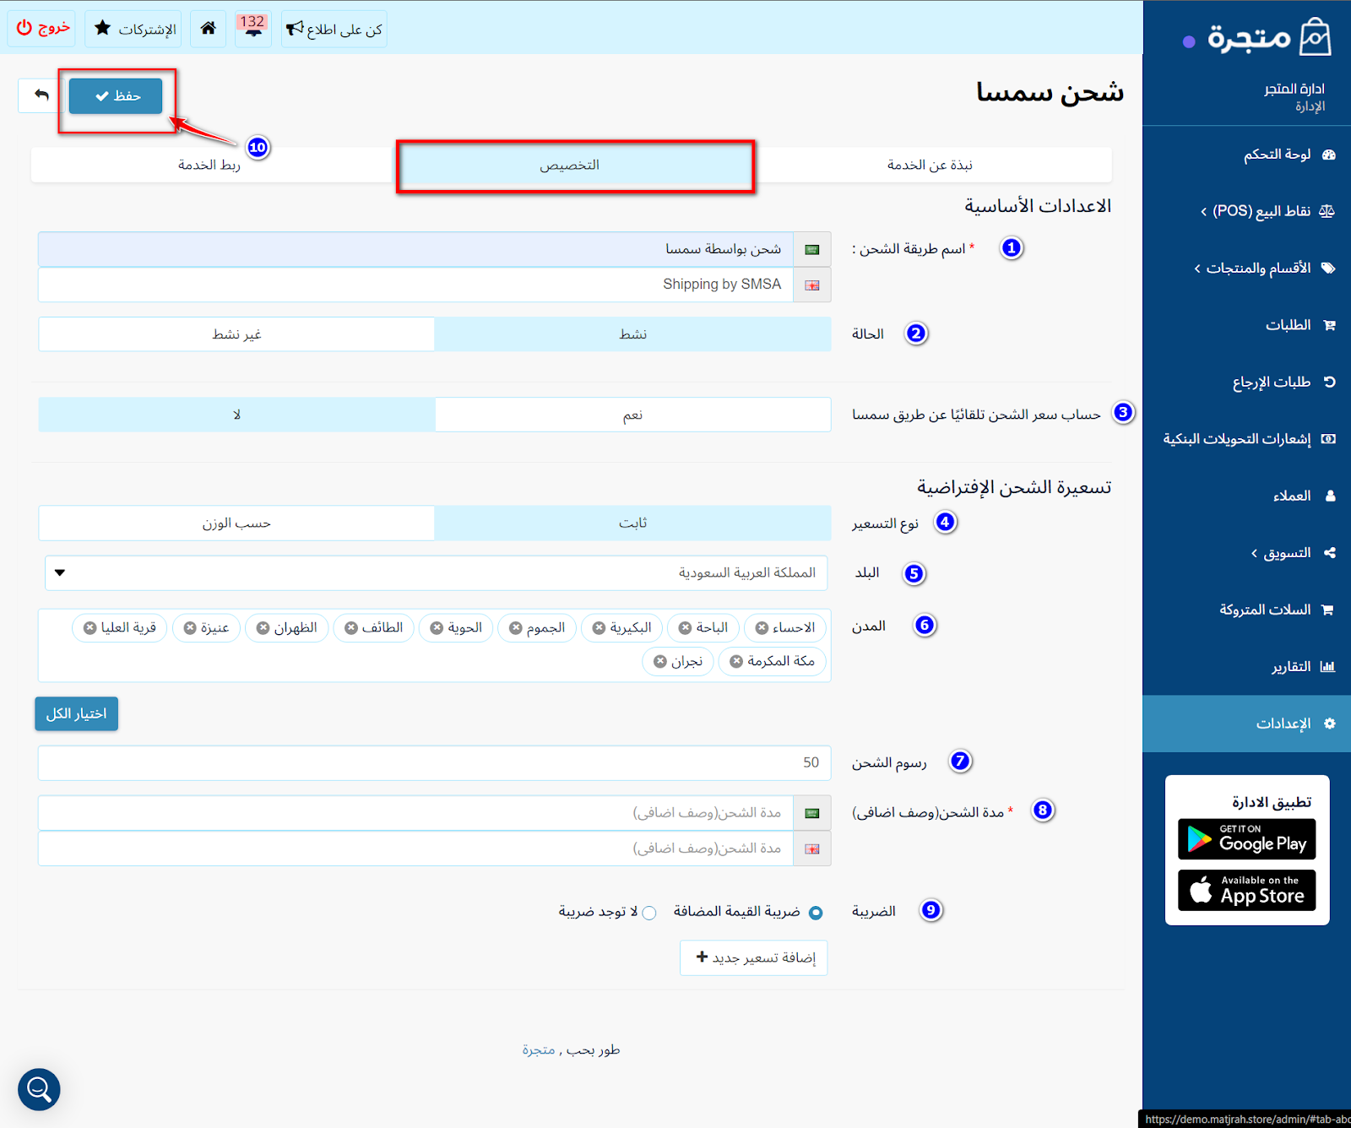Open the البلد country dropdown
The image size is (1351, 1128).
[437, 573]
